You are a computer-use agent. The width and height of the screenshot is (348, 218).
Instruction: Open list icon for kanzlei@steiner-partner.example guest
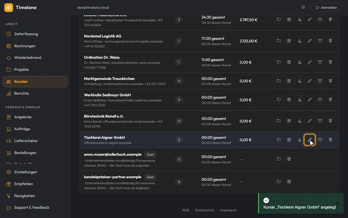pos(289,182)
